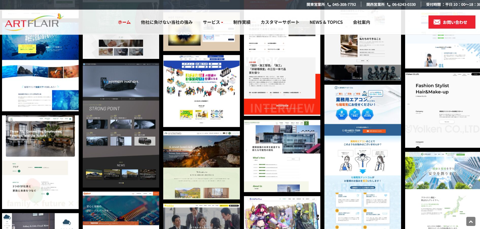Open the red INTERVIEW site thumbnail
480x229 pixels.
(282, 76)
